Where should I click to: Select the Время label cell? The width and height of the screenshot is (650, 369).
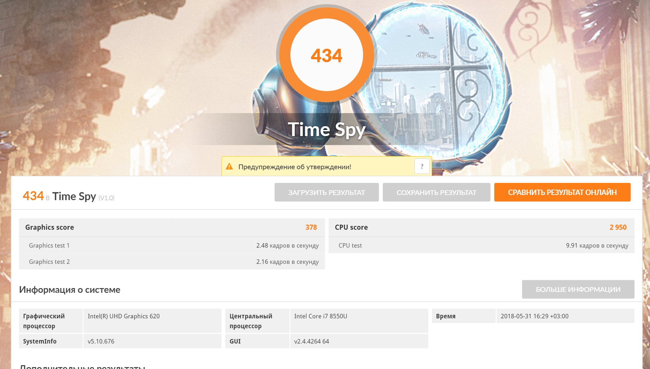[x=464, y=316]
